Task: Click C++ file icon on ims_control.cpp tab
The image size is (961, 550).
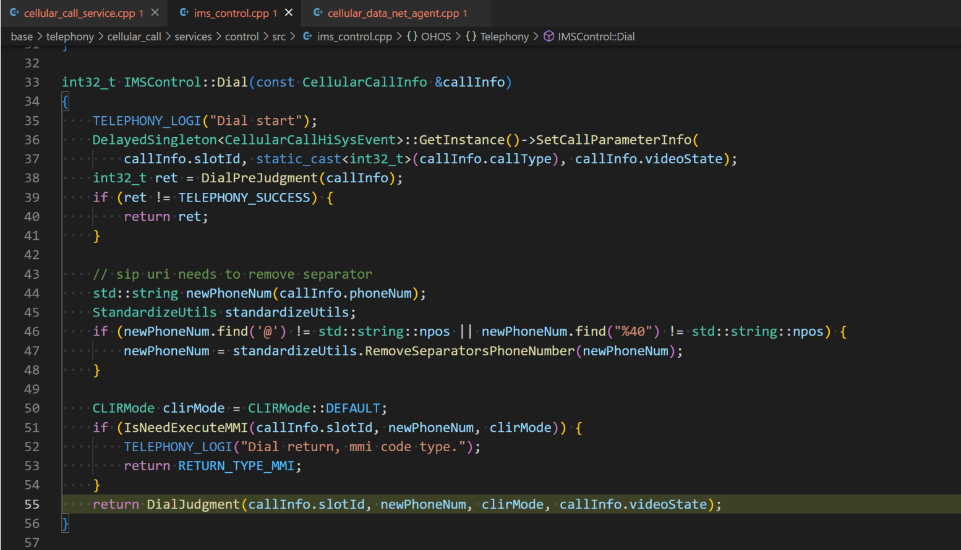Action: point(184,12)
